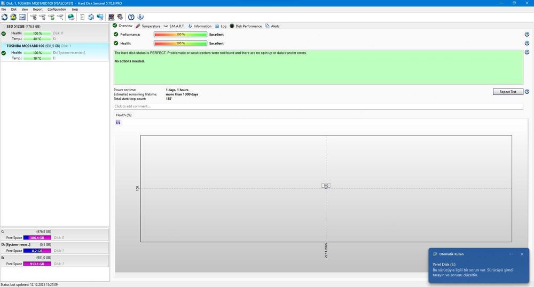Image resolution: width=534 pixels, height=287 pixels.
Task: Select TOSHIBA MQ01ABD100 disk entry
Action: (54, 52)
